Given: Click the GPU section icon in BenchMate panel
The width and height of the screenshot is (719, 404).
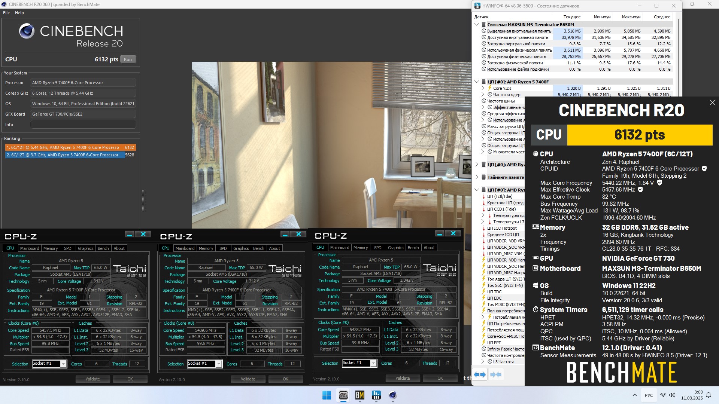Looking at the screenshot, I should (536, 258).
